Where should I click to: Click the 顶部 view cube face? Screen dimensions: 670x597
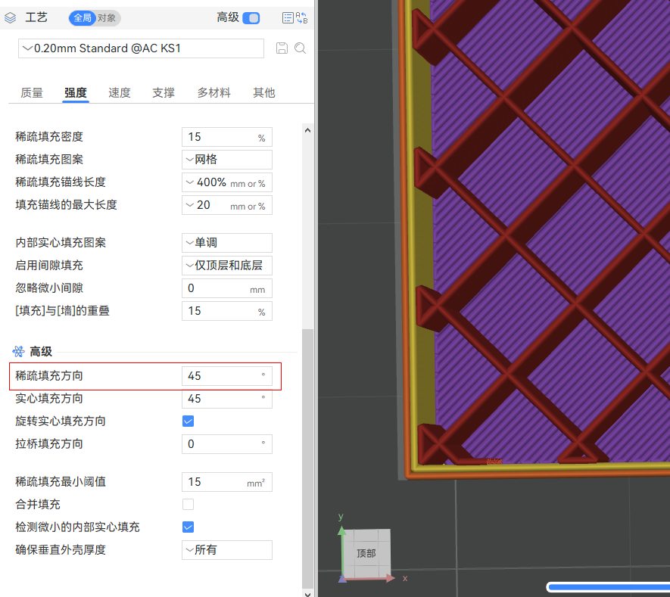(x=366, y=553)
